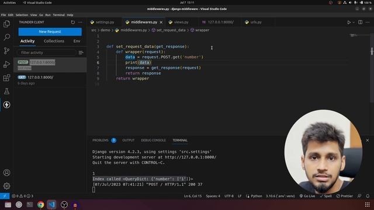Open the Help menu
This screenshot has height=210, width=374.
[70, 15]
